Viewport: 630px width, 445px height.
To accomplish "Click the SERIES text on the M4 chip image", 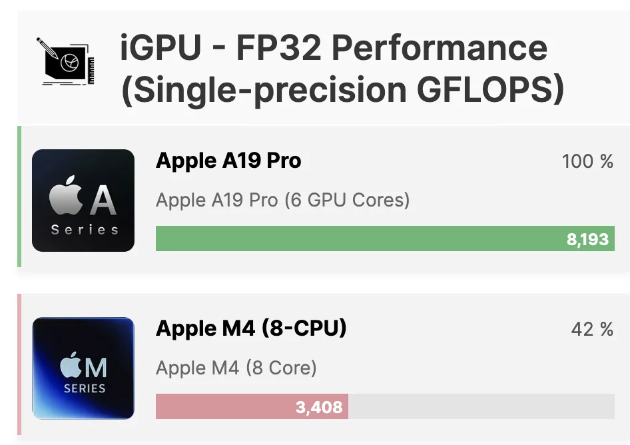I will coord(85,388).
